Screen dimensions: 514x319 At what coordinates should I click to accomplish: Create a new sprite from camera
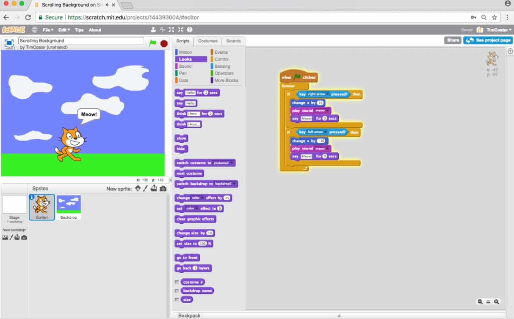coord(163,189)
